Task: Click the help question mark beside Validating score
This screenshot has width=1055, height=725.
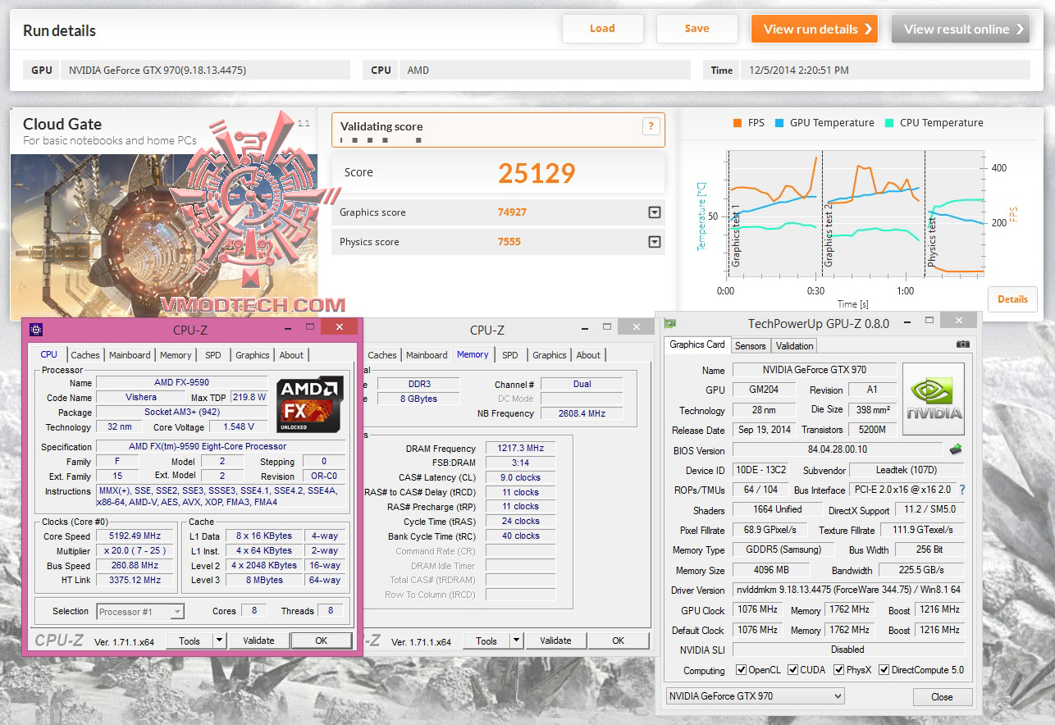Action: pyautogui.click(x=651, y=126)
